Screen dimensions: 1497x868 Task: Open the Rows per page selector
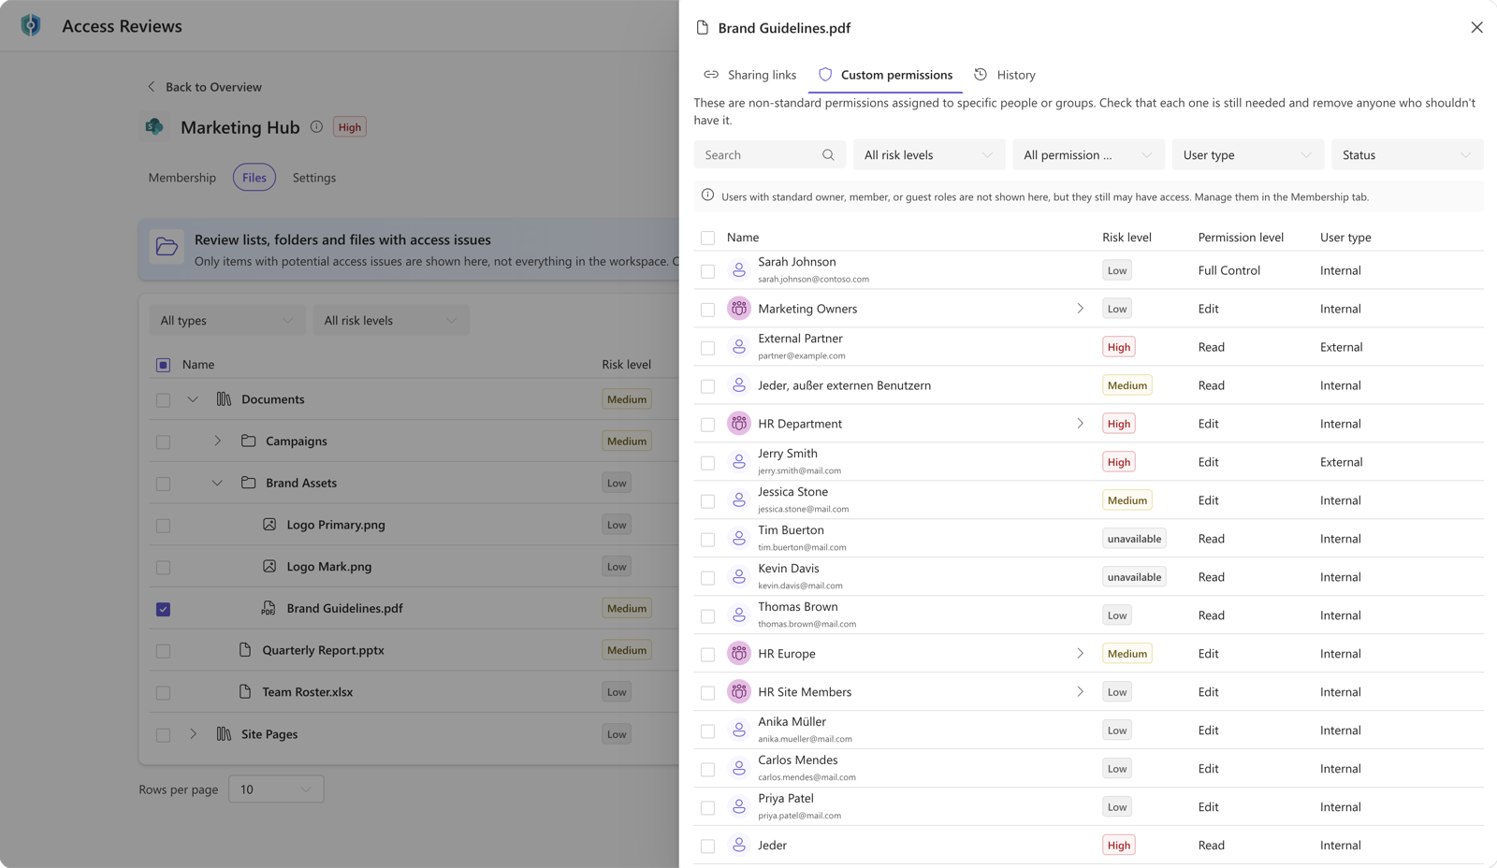tap(276, 789)
